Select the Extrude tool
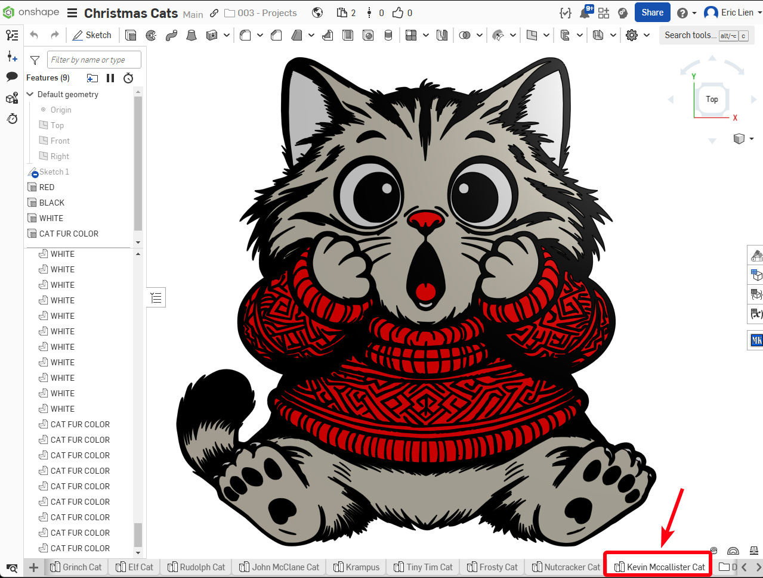 (131, 35)
